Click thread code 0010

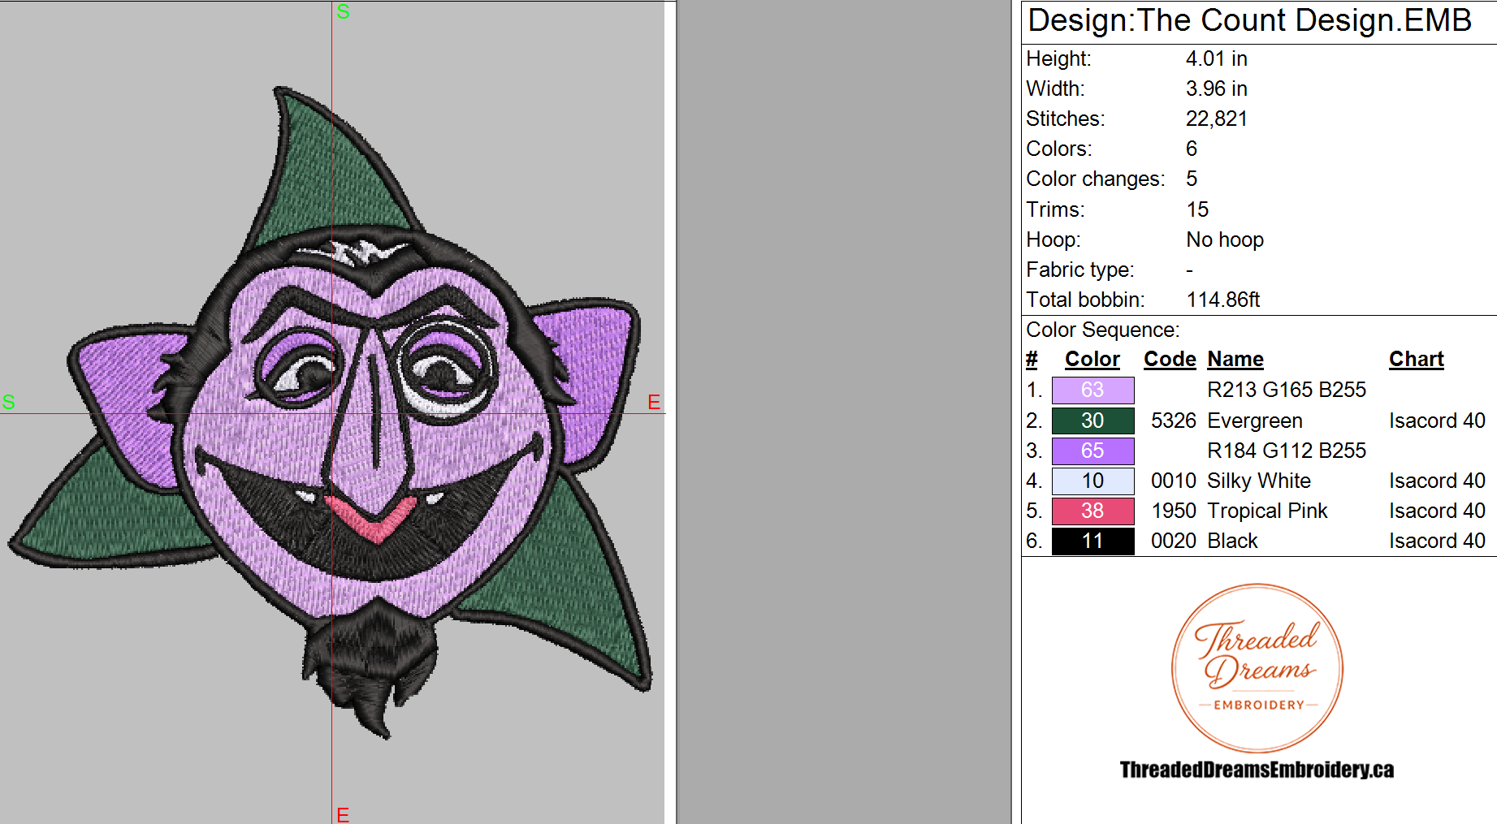[1174, 481]
